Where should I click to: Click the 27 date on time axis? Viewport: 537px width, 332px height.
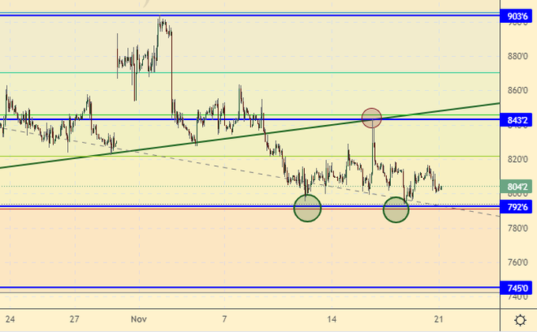73,321
